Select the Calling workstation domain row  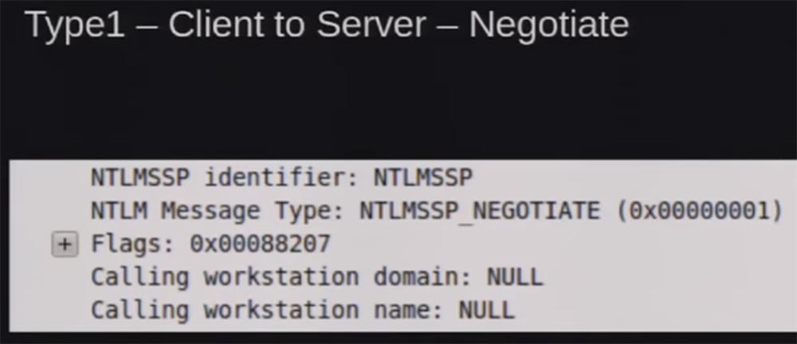pyautogui.click(x=316, y=278)
